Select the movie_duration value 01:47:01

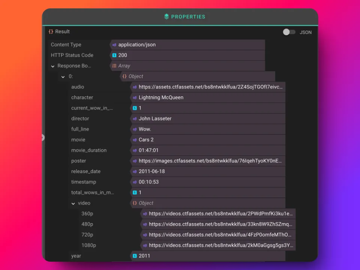[x=148, y=150]
